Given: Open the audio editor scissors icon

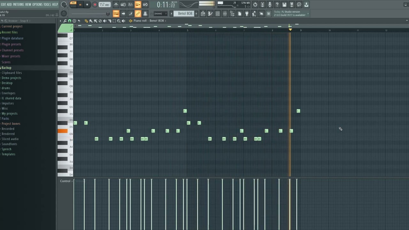Looking at the screenshot, I should pos(262,4).
